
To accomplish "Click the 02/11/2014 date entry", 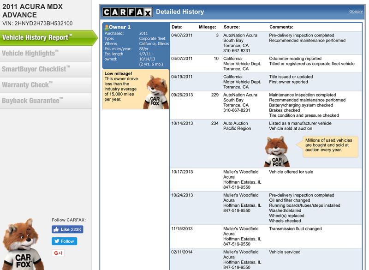I will pyautogui.click(x=182, y=252).
